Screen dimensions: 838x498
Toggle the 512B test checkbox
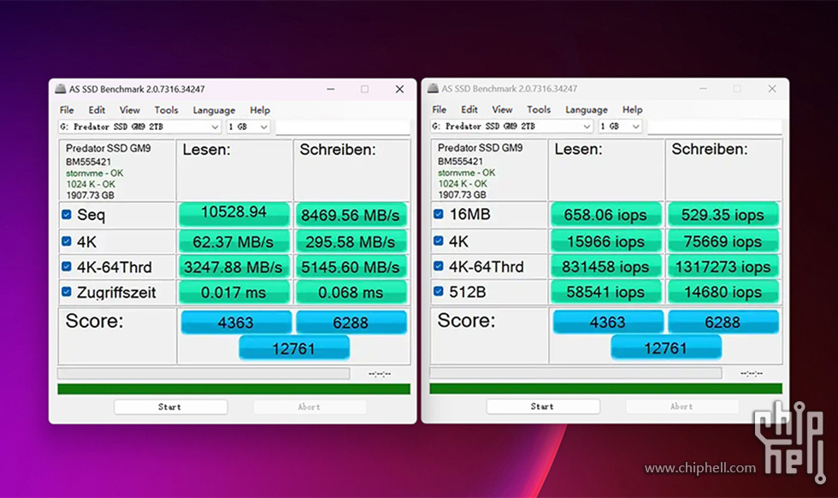tap(439, 293)
